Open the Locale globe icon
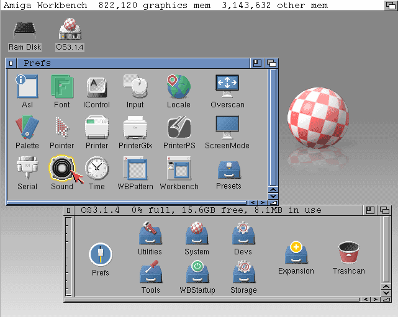Screen dimensions: 398x317 pos(178,86)
